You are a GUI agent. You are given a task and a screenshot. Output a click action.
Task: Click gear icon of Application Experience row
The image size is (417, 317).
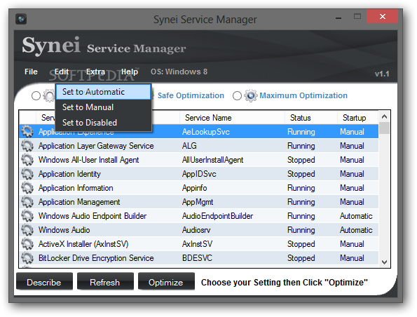(x=27, y=131)
